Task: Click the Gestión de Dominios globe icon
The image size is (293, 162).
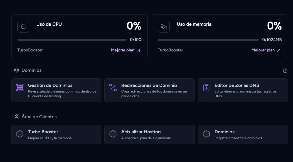Action: [20, 88]
